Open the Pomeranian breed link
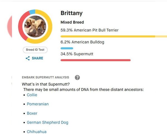Viewport: 167px width, 139px height. pyautogui.click(x=38, y=104)
